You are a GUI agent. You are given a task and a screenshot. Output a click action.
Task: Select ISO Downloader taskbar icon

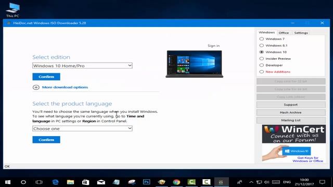point(221,182)
